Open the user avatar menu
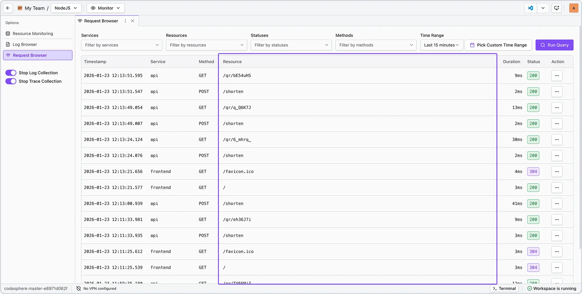 (x=574, y=8)
